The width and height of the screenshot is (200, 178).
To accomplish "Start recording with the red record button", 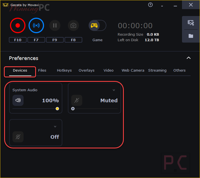I will point(18,25).
